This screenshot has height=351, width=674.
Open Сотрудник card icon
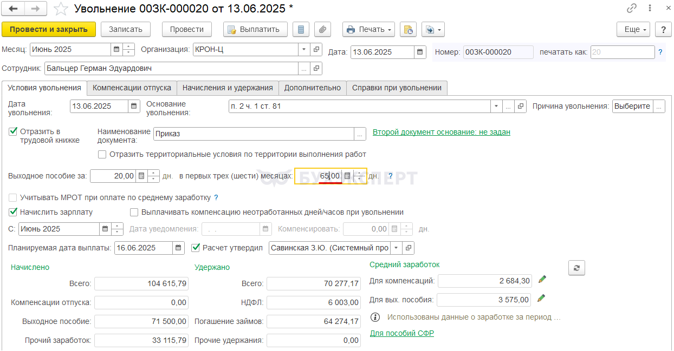pyautogui.click(x=316, y=69)
